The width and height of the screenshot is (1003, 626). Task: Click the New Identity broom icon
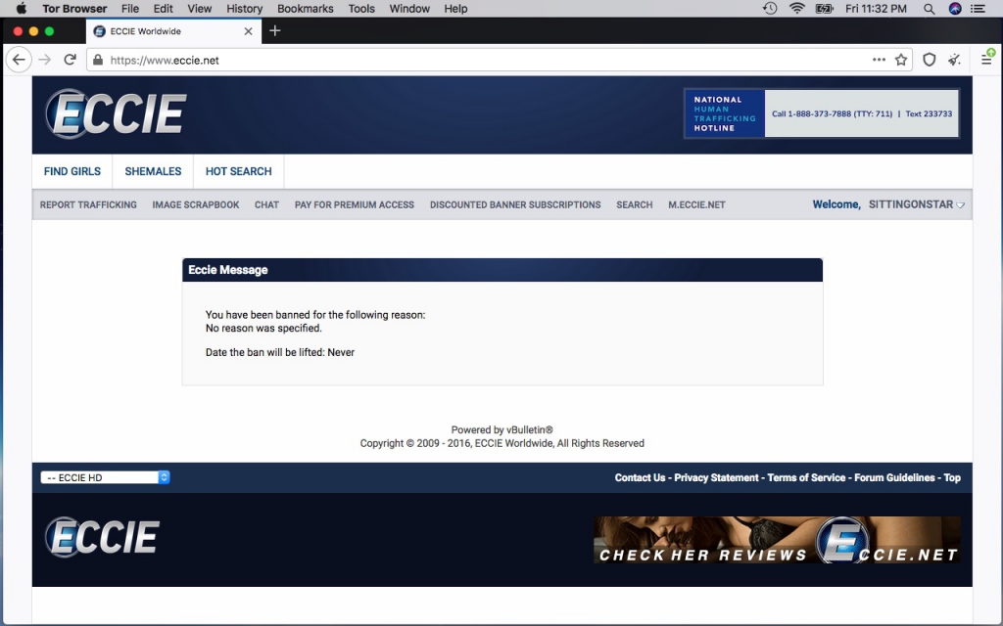click(954, 60)
